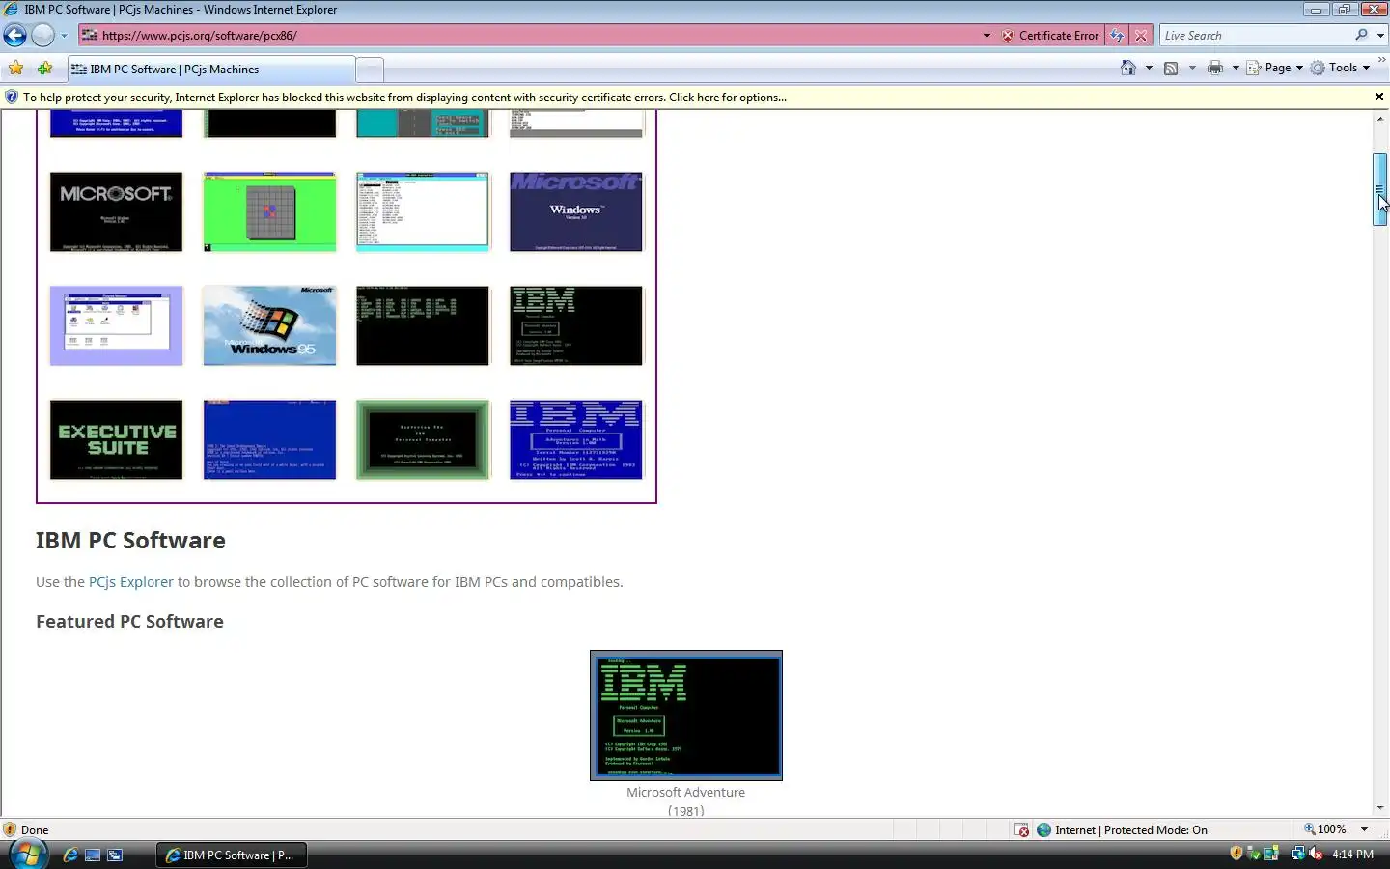
Task: Select the IBM PC Software taskbar button
Action: point(231,855)
